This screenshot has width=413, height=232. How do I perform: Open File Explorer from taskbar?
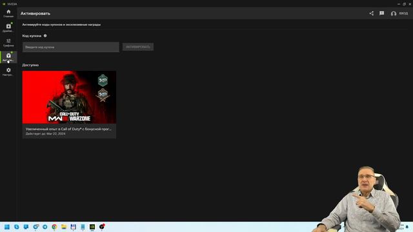click(64, 227)
